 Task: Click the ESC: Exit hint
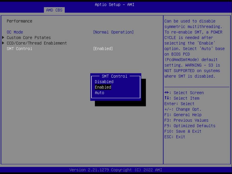point(175,137)
